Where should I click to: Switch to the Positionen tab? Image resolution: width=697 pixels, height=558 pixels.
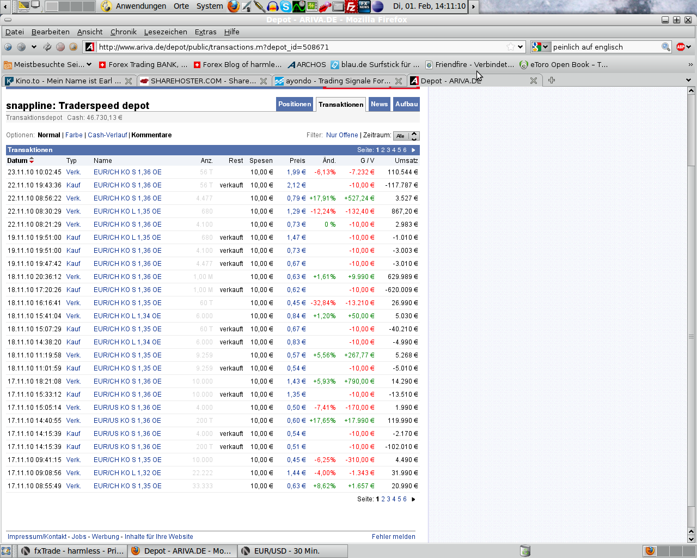point(295,104)
